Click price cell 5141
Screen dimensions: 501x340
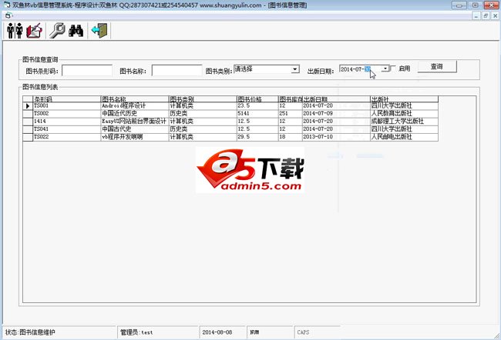click(257, 114)
